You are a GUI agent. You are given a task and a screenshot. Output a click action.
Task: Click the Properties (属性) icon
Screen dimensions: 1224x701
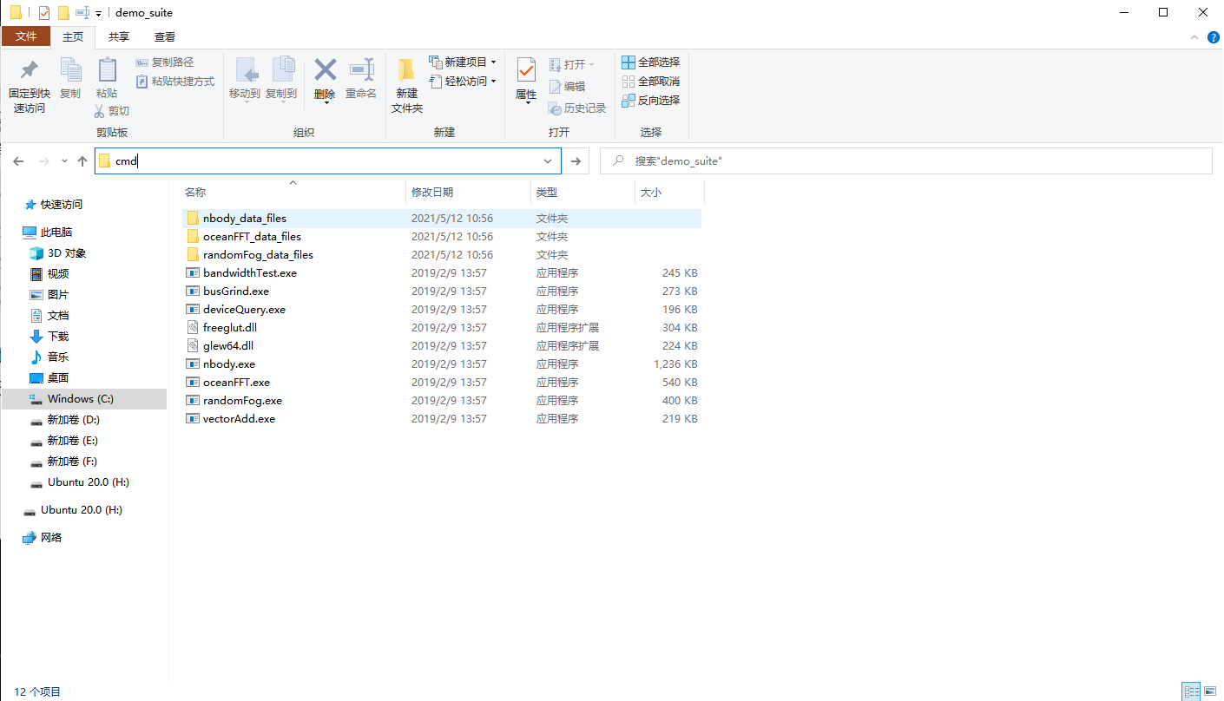point(526,69)
